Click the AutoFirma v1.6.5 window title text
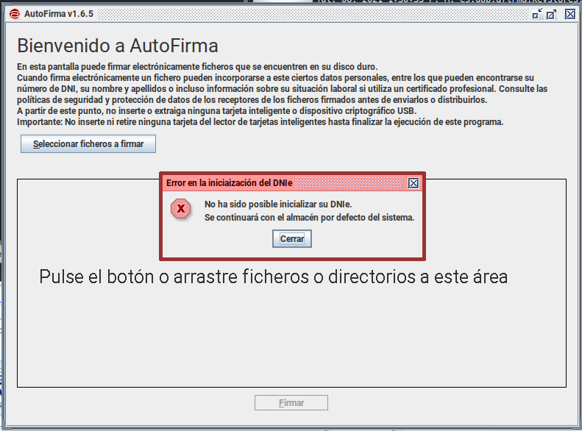Image resolution: width=582 pixels, height=431 pixels. coord(59,14)
